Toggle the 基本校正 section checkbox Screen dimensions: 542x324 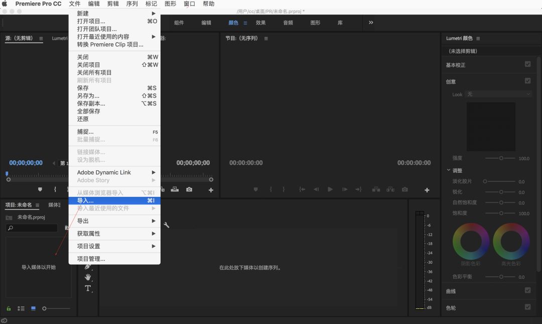point(527,64)
